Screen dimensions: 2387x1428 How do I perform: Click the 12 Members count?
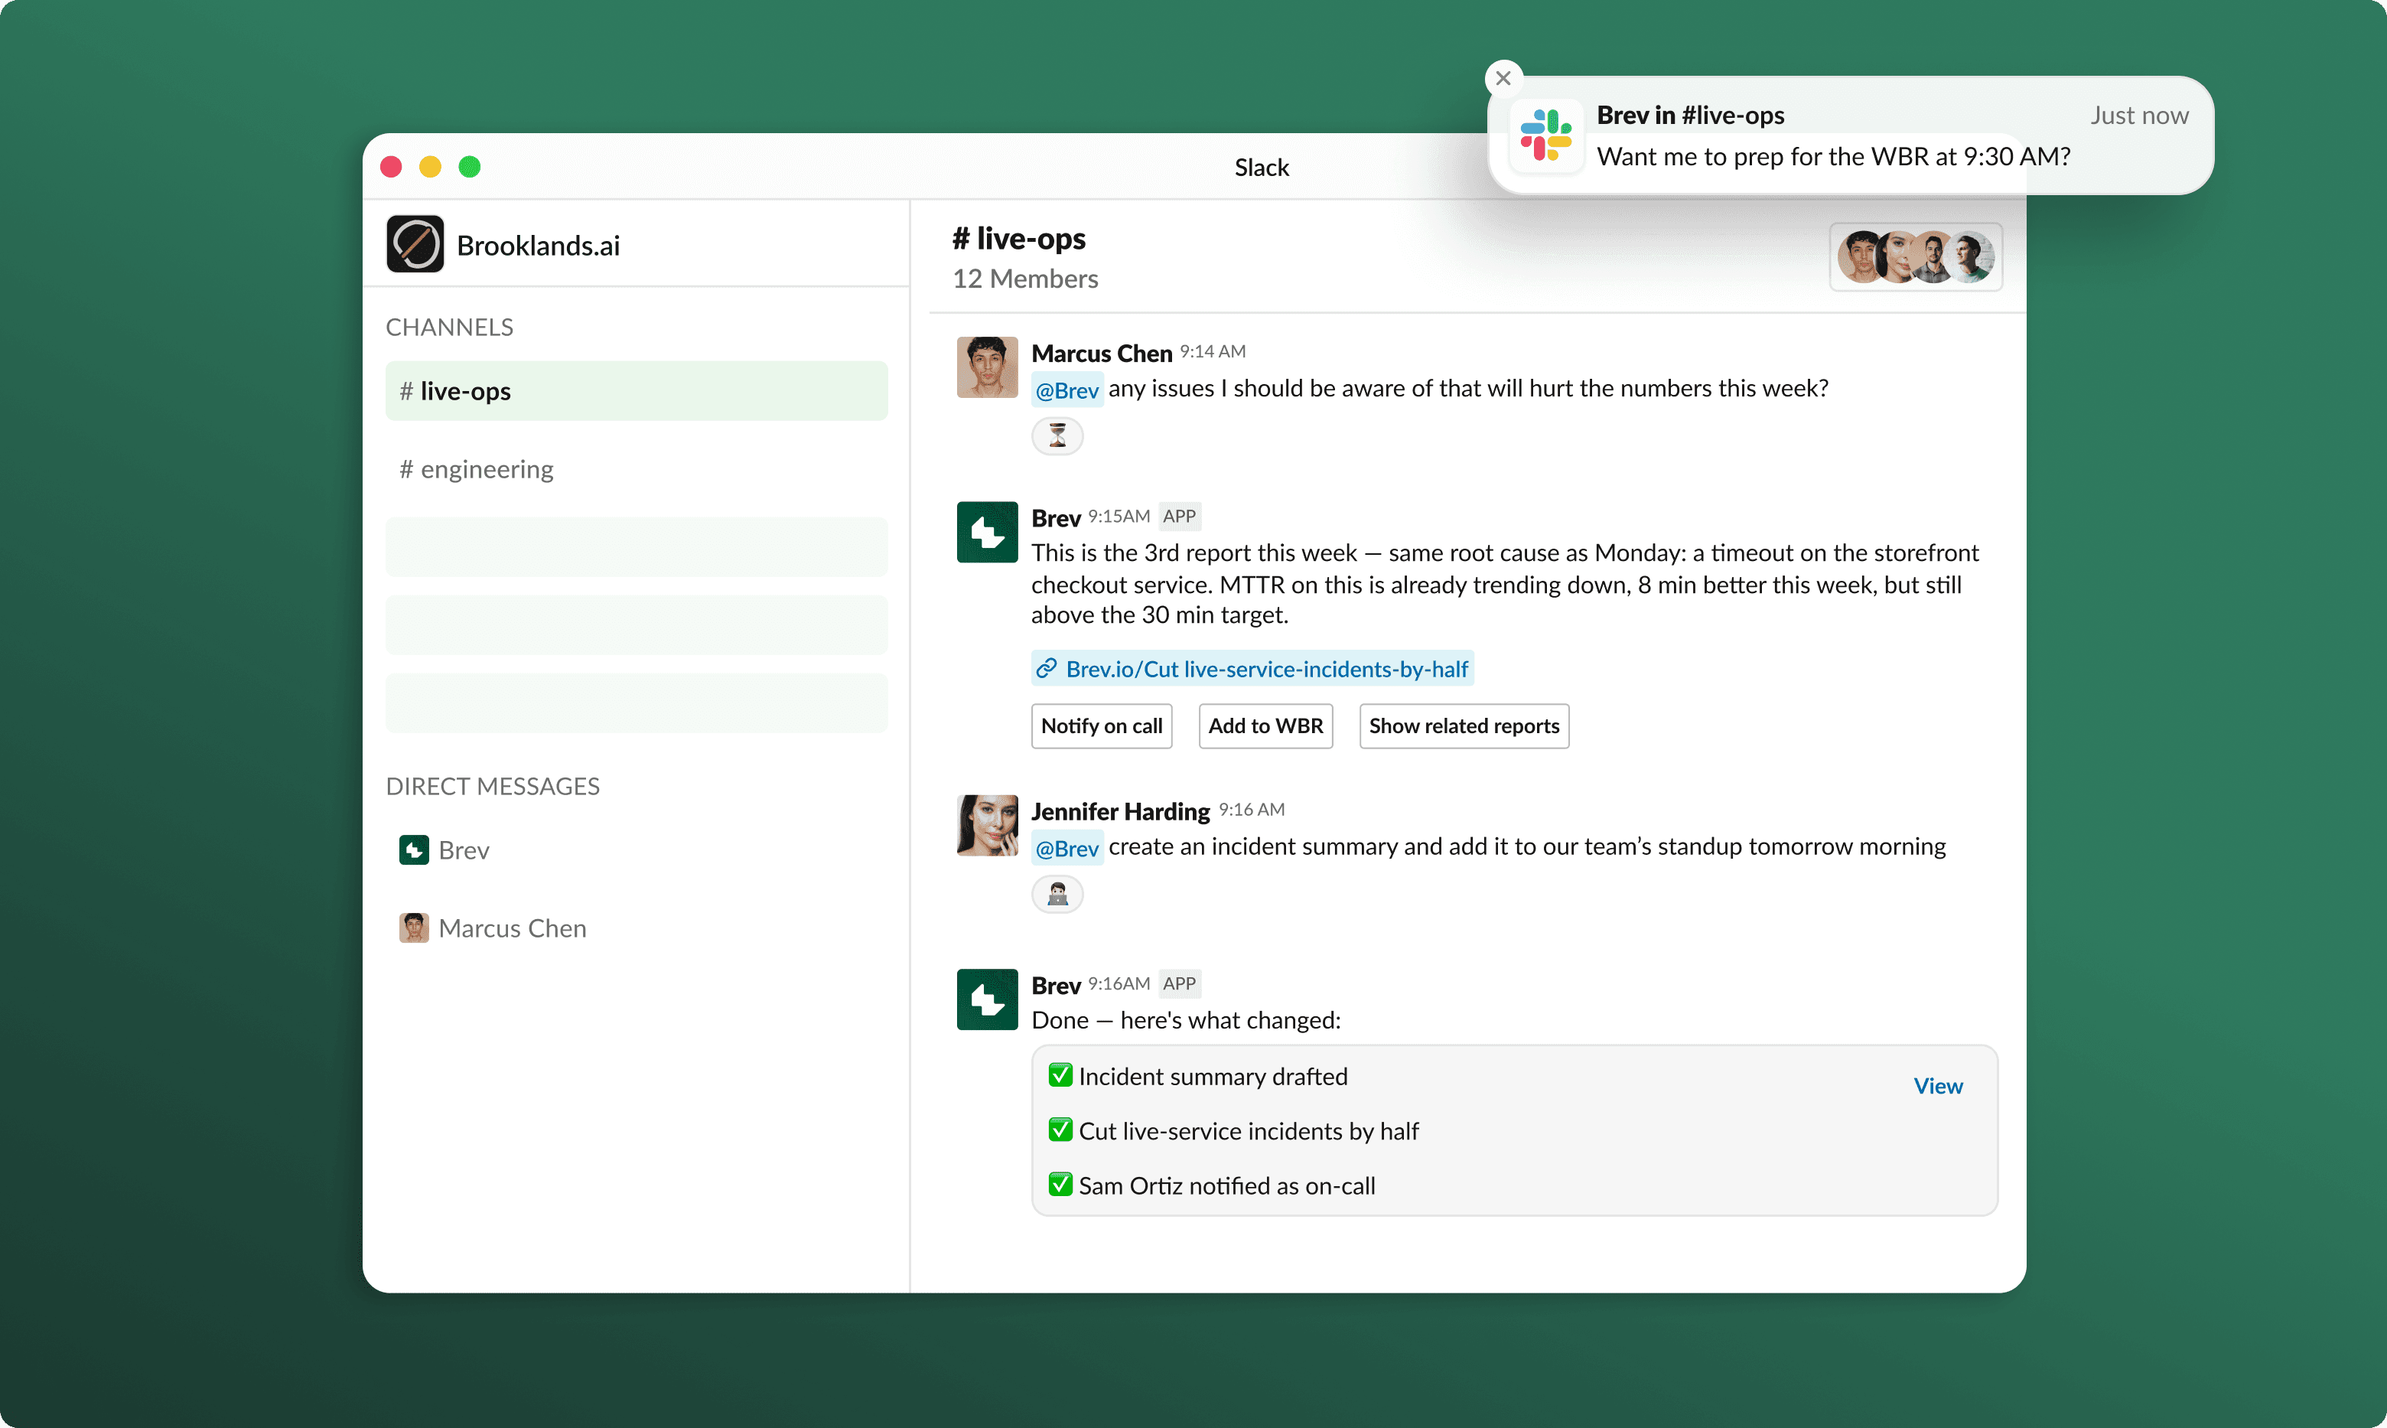click(x=1025, y=278)
